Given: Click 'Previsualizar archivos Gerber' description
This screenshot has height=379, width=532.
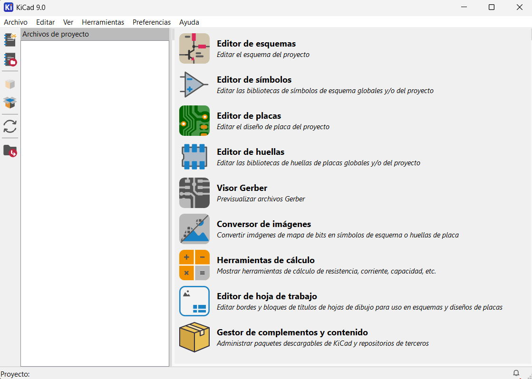Looking at the screenshot, I should 261,199.
